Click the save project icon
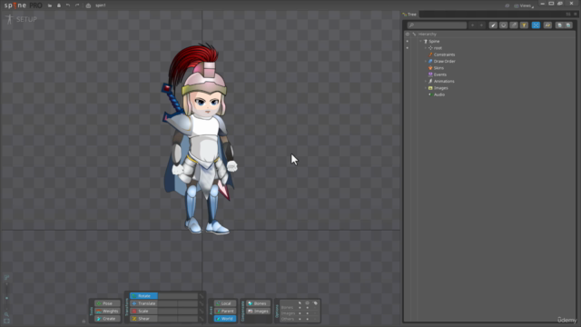581x327 pixels. tap(59, 5)
